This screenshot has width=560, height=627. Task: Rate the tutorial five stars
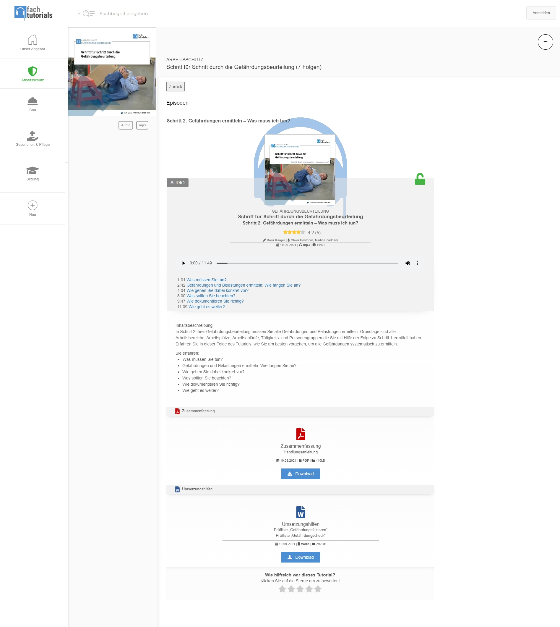(x=318, y=589)
